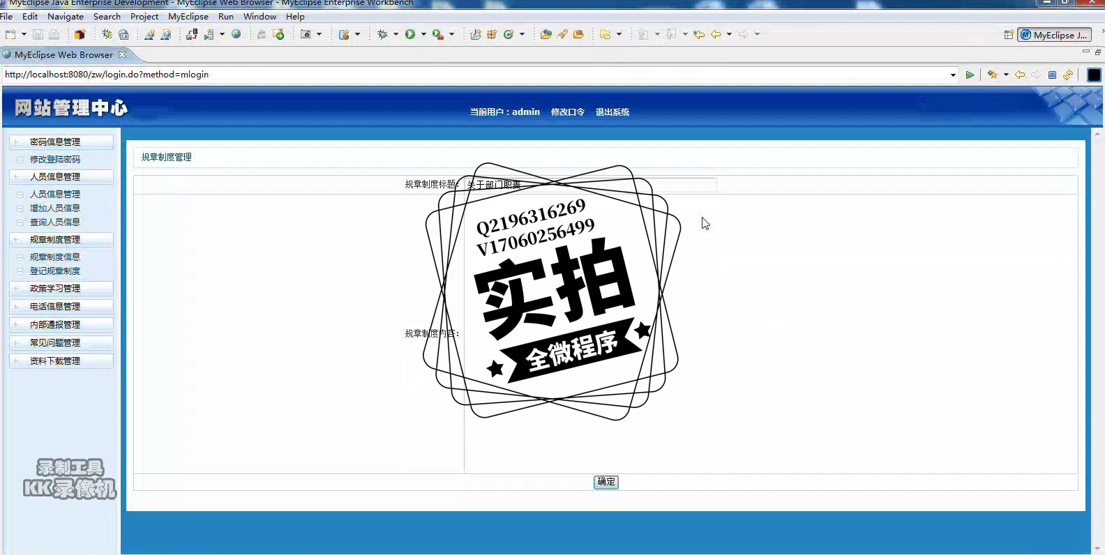The height and width of the screenshot is (555, 1105).
Task: Expand the 内部通报管理 sidebar section
Action: coord(61,325)
